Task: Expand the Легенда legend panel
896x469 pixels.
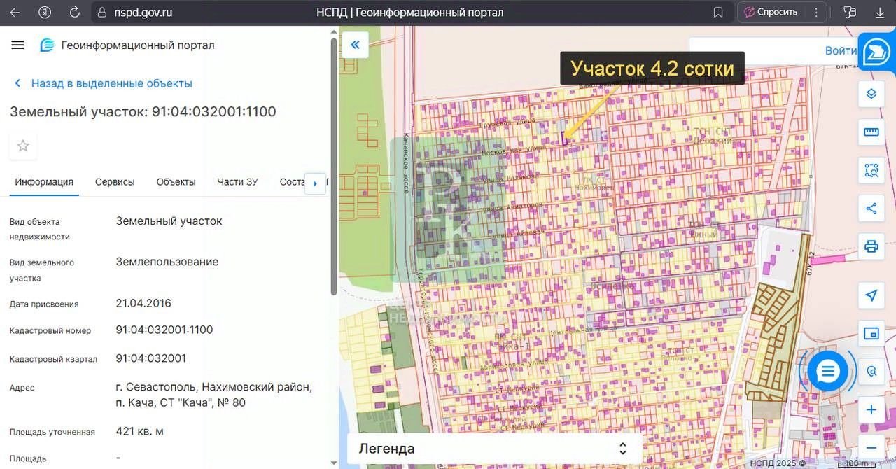Action: click(x=493, y=449)
